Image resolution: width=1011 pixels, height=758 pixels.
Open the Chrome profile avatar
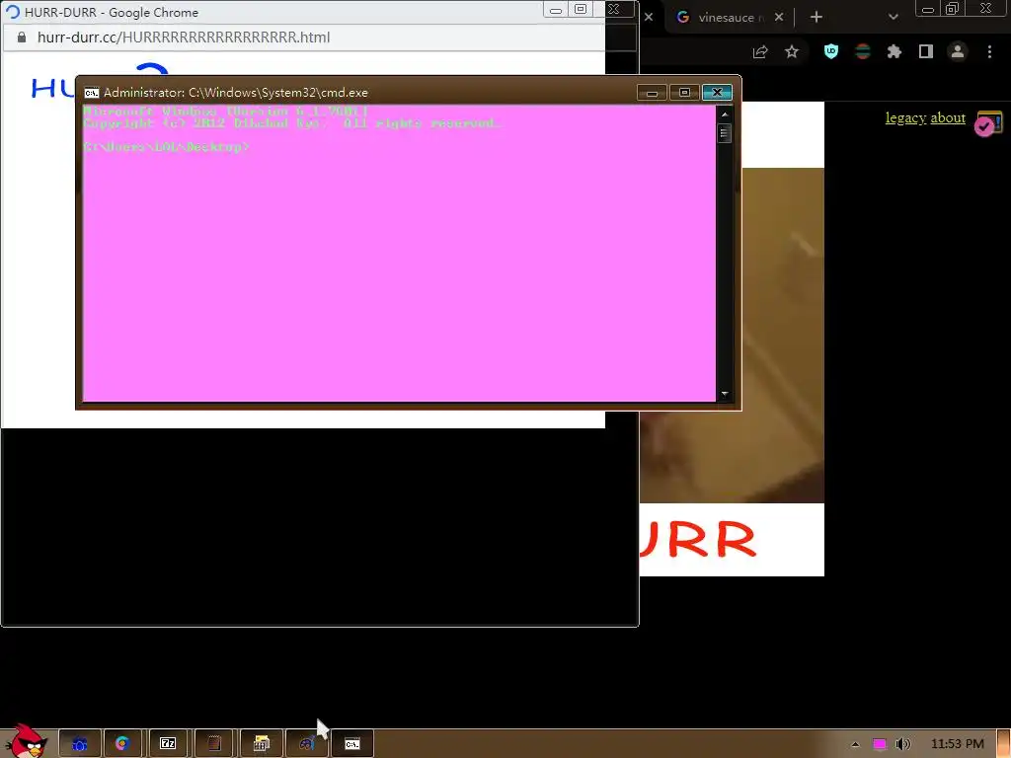tap(958, 51)
